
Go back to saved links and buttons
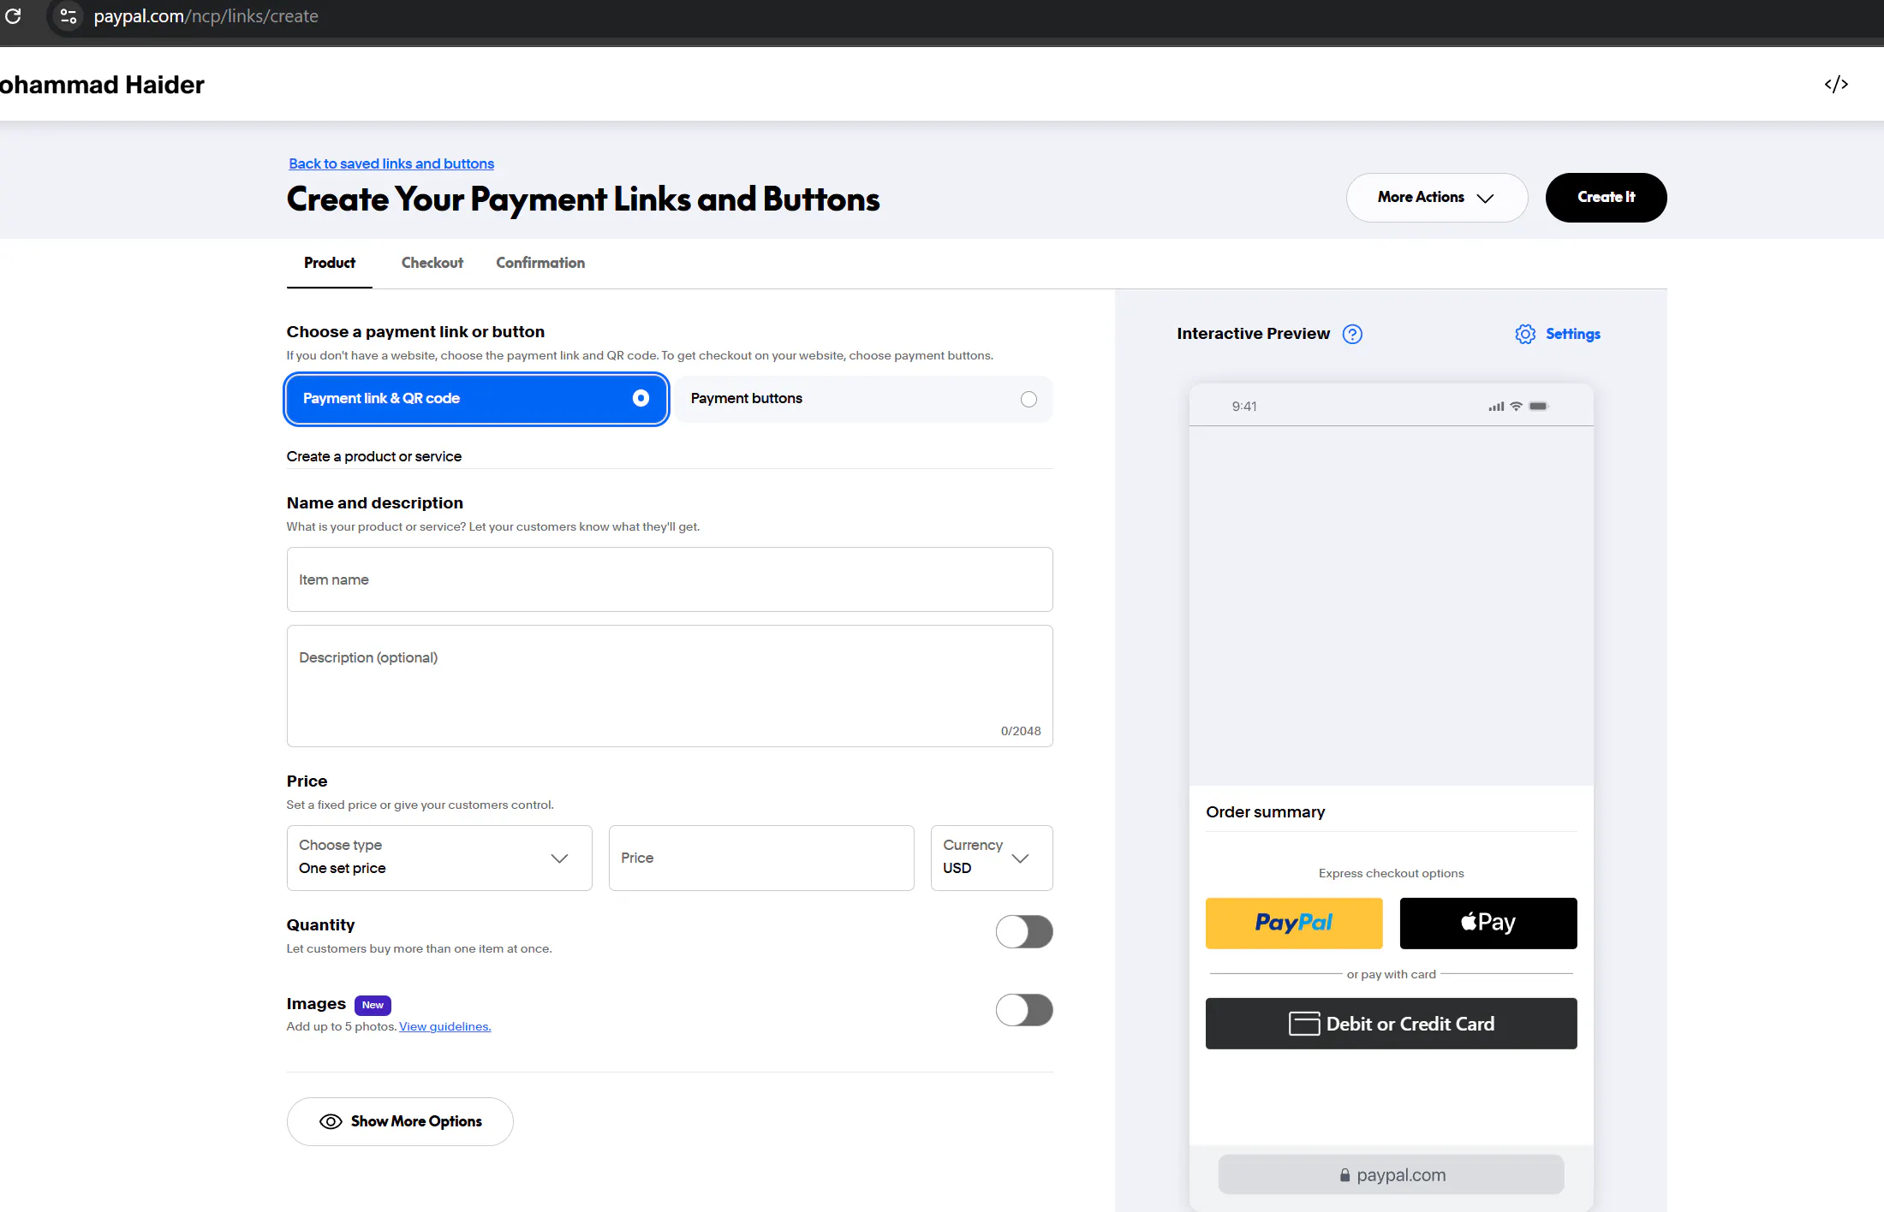pos(391,163)
